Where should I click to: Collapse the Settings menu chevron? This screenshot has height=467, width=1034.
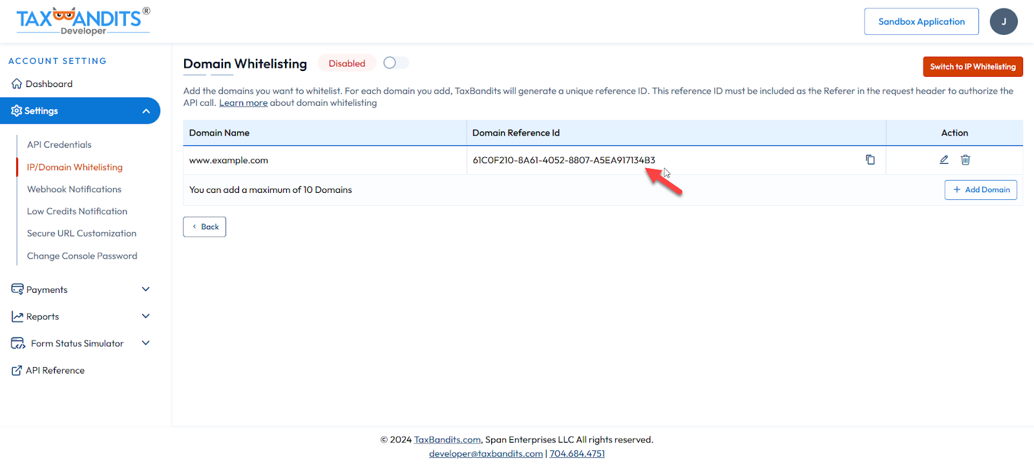(146, 111)
